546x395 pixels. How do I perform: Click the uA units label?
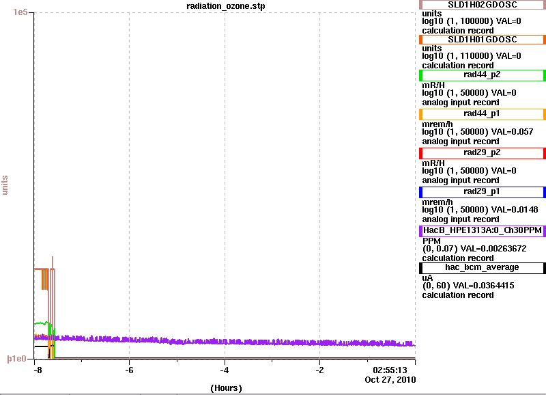coord(427,278)
